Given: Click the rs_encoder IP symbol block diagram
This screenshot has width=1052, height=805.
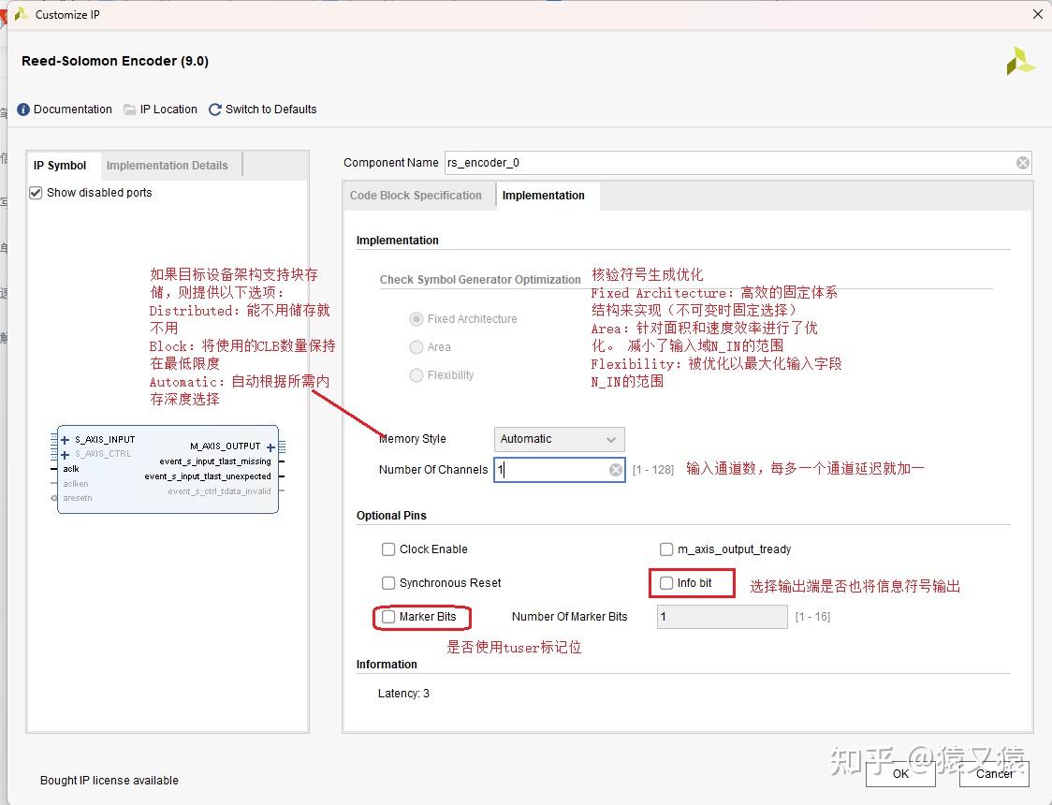Looking at the screenshot, I should (x=167, y=468).
